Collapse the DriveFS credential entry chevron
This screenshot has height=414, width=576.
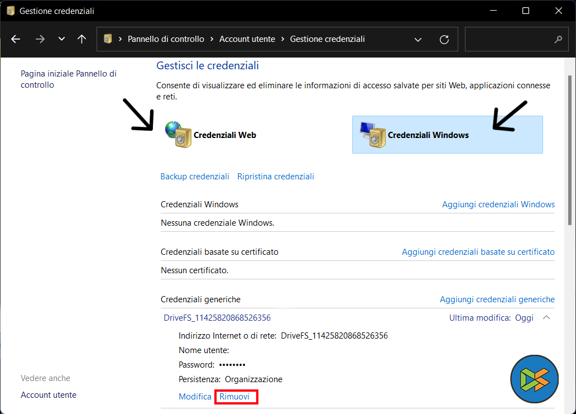(x=546, y=318)
